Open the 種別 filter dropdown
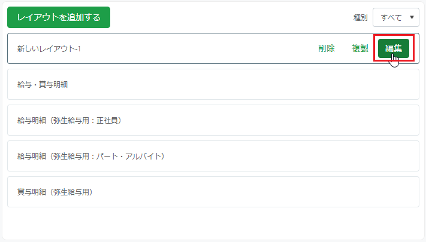 point(396,17)
